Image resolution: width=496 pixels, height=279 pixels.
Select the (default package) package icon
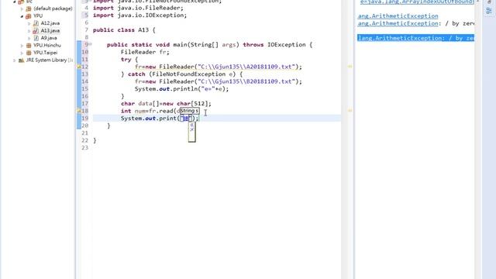(x=29, y=9)
